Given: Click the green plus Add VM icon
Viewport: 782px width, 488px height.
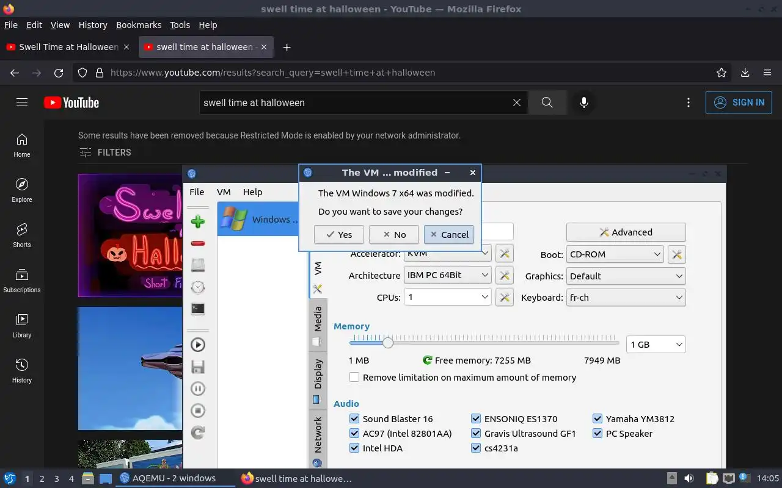Looking at the screenshot, I should tap(197, 221).
